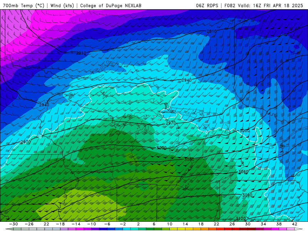The width and height of the screenshot is (308, 231).
Task: Click the bright red segment of the color bar
Action: (220, 229)
